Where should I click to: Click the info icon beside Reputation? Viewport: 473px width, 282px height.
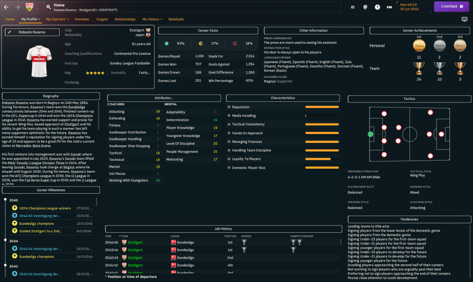click(229, 107)
